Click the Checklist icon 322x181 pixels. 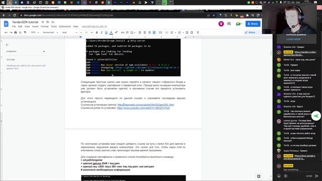[167, 32]
